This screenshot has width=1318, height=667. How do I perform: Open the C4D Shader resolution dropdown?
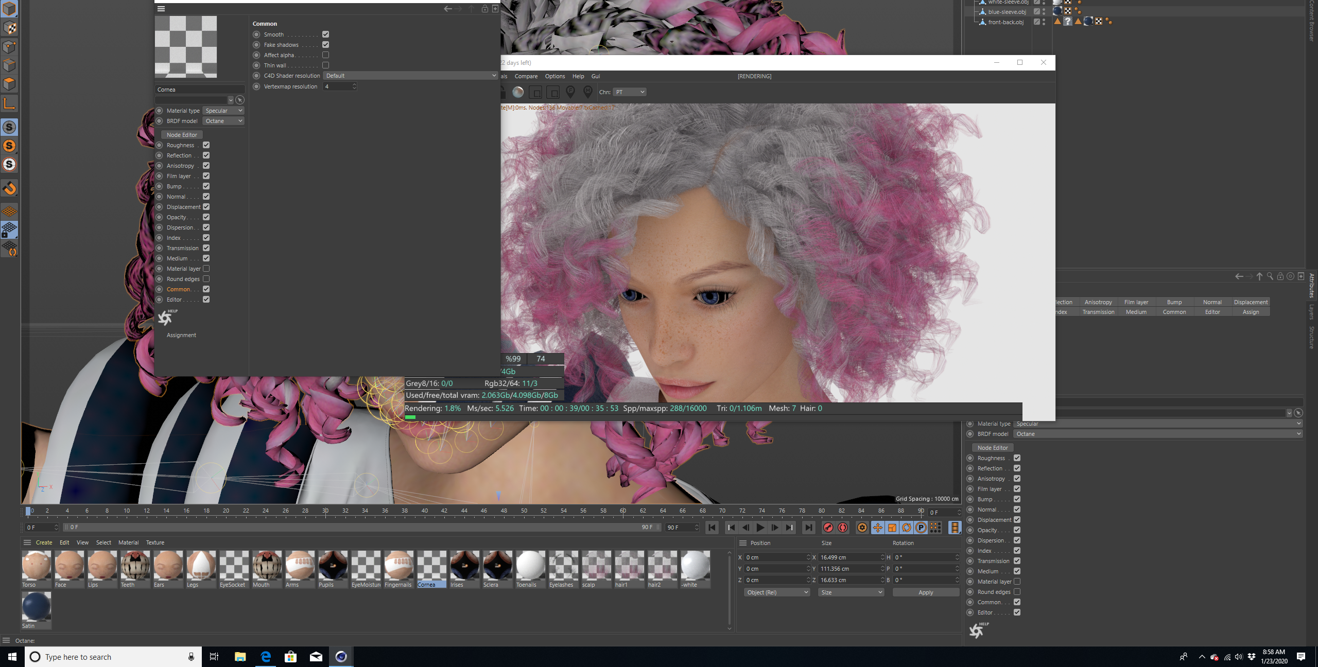410,76
